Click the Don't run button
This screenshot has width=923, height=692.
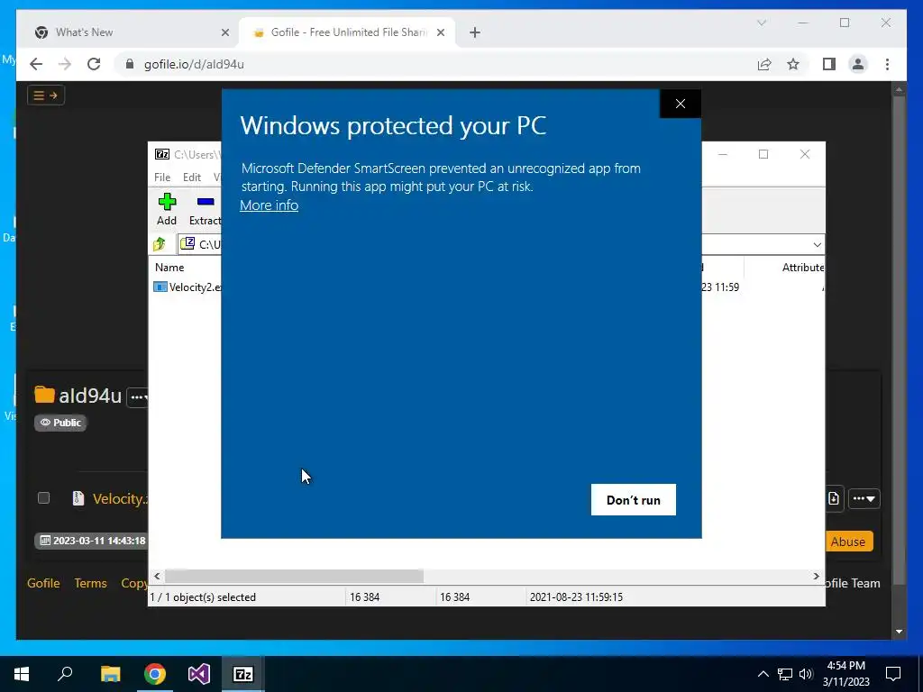pyautogui.click(x=634, y=499)
